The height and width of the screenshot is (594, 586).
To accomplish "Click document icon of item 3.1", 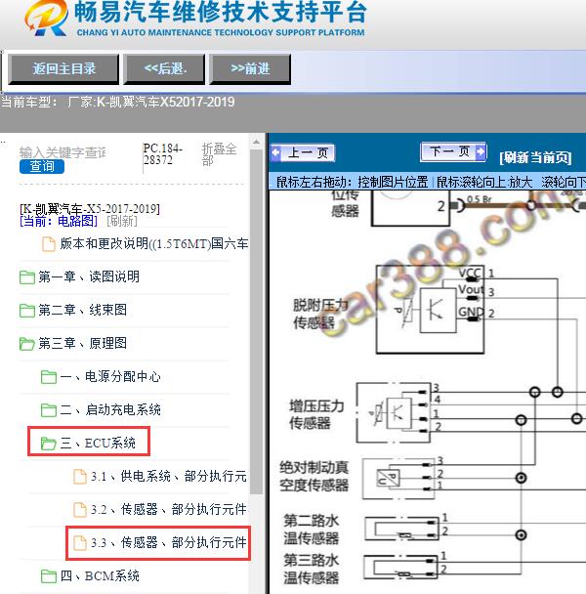I will 79,477.
